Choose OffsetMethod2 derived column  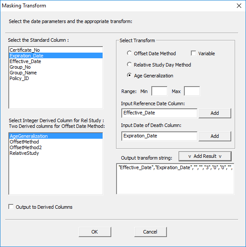56,147
